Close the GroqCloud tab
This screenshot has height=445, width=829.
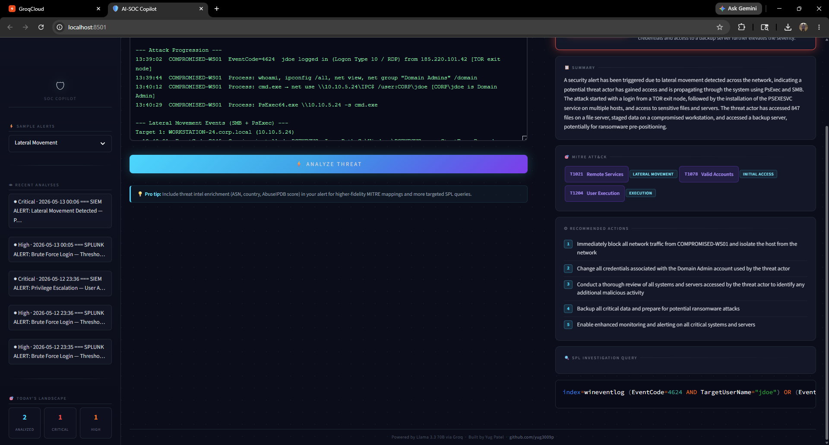pyautogui.click(x=98, y=9)
